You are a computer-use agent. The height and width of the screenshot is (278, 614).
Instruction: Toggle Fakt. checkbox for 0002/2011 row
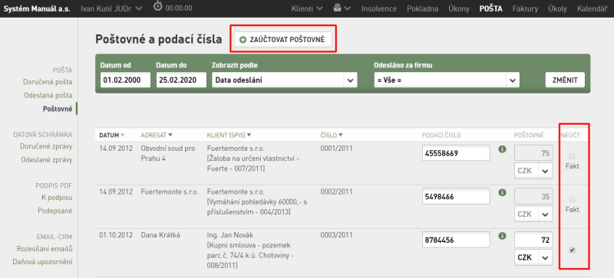coord(572,199)
